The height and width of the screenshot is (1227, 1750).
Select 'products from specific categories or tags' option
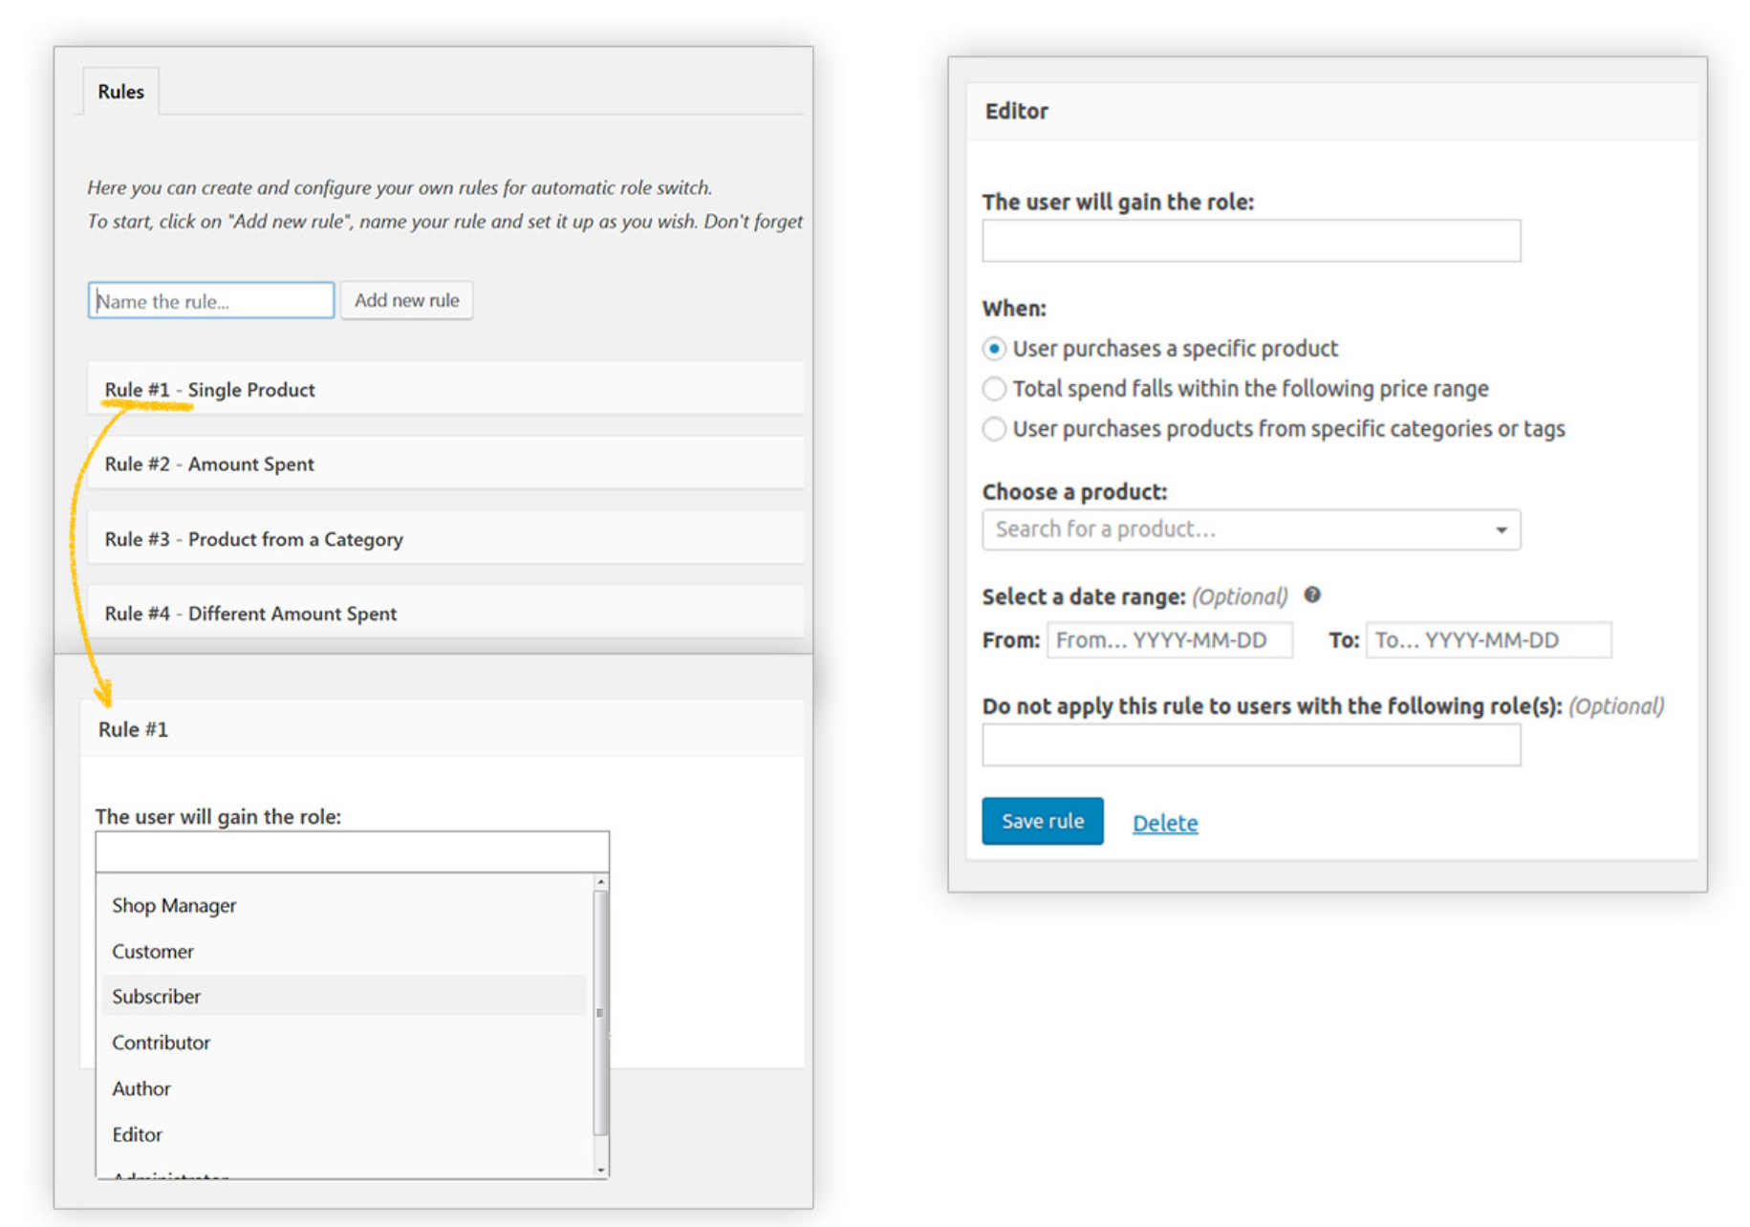(994, 429)
